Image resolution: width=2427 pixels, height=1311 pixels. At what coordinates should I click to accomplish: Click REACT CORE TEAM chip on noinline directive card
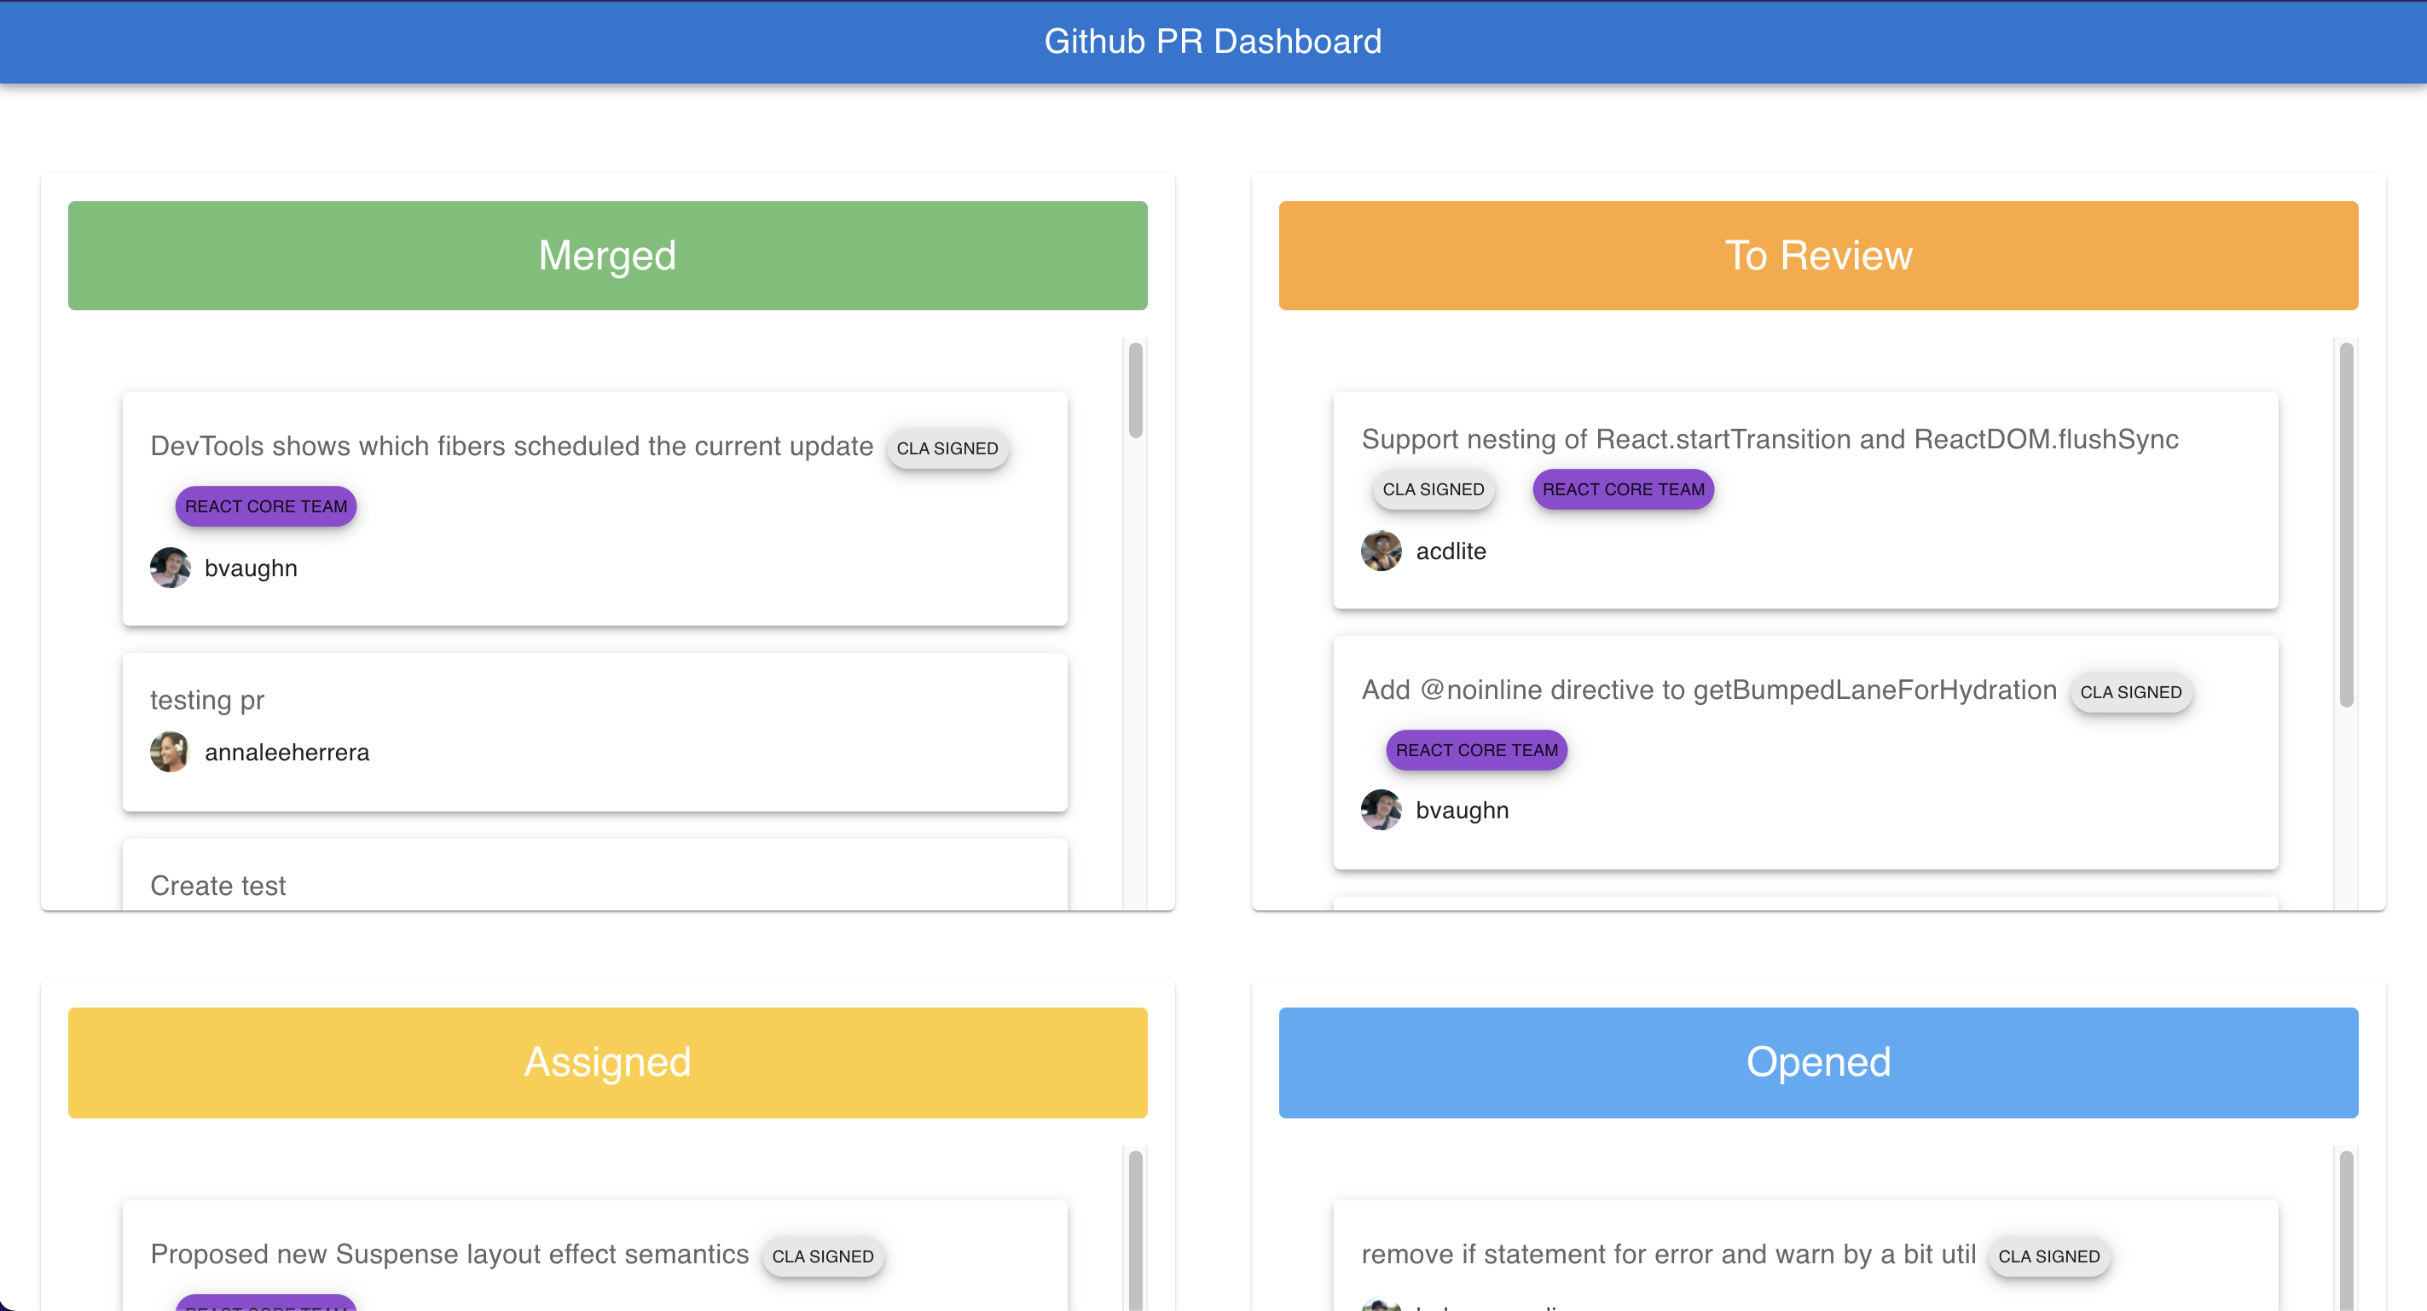tap(1475, 751)
